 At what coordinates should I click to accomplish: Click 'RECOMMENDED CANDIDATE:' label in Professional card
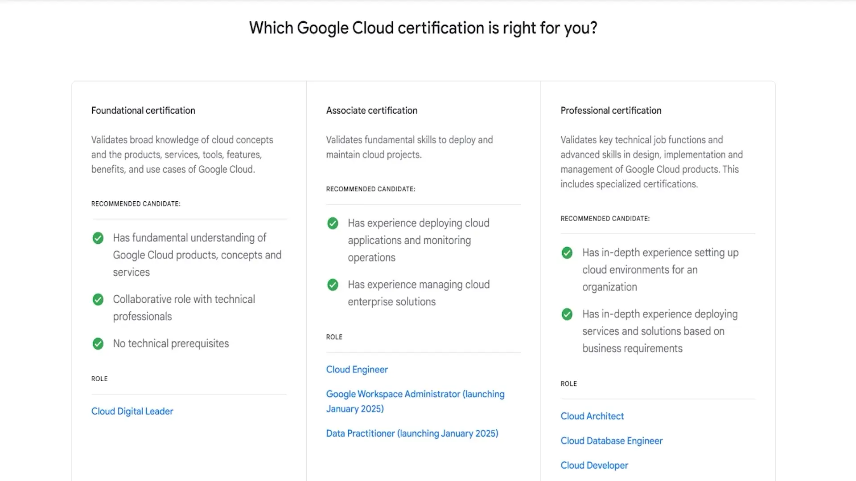[x=605, y=218]
